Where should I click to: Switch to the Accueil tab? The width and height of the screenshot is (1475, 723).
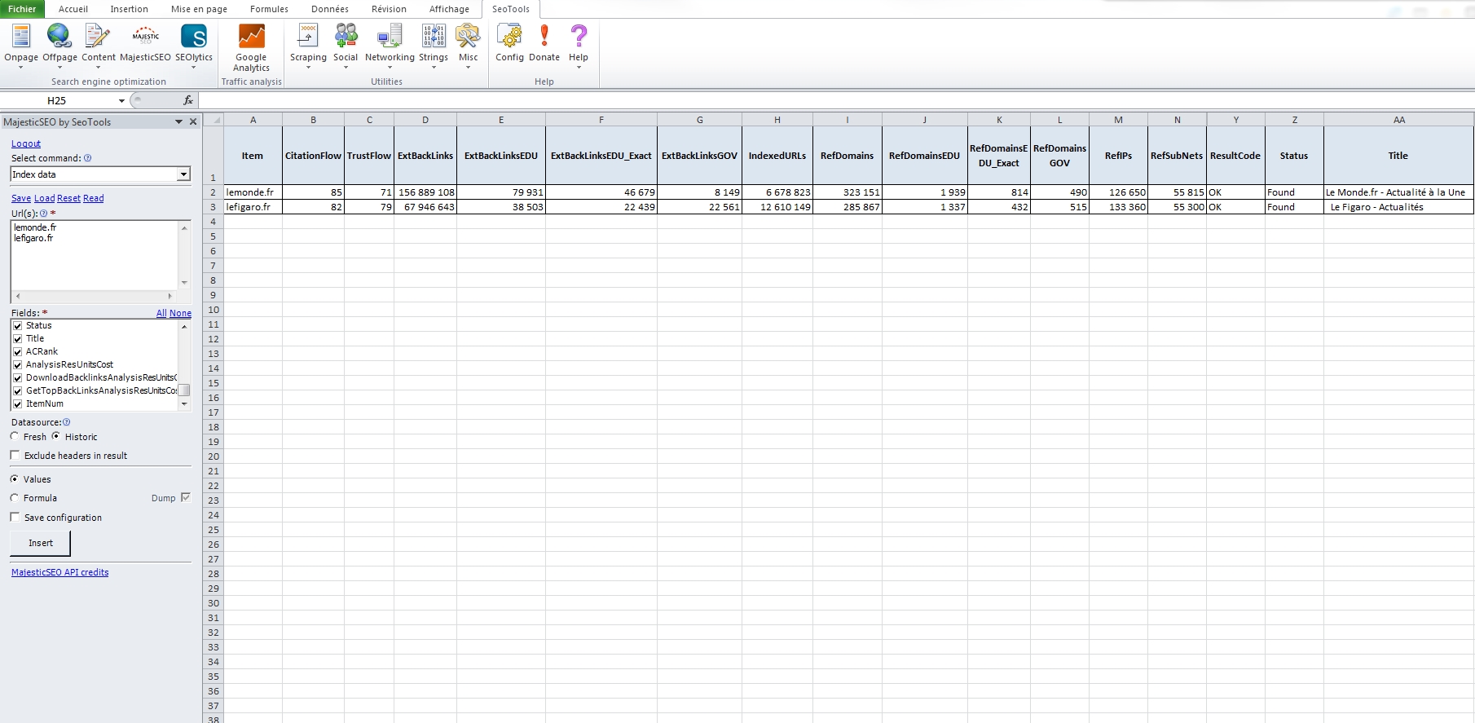(73, 9)
